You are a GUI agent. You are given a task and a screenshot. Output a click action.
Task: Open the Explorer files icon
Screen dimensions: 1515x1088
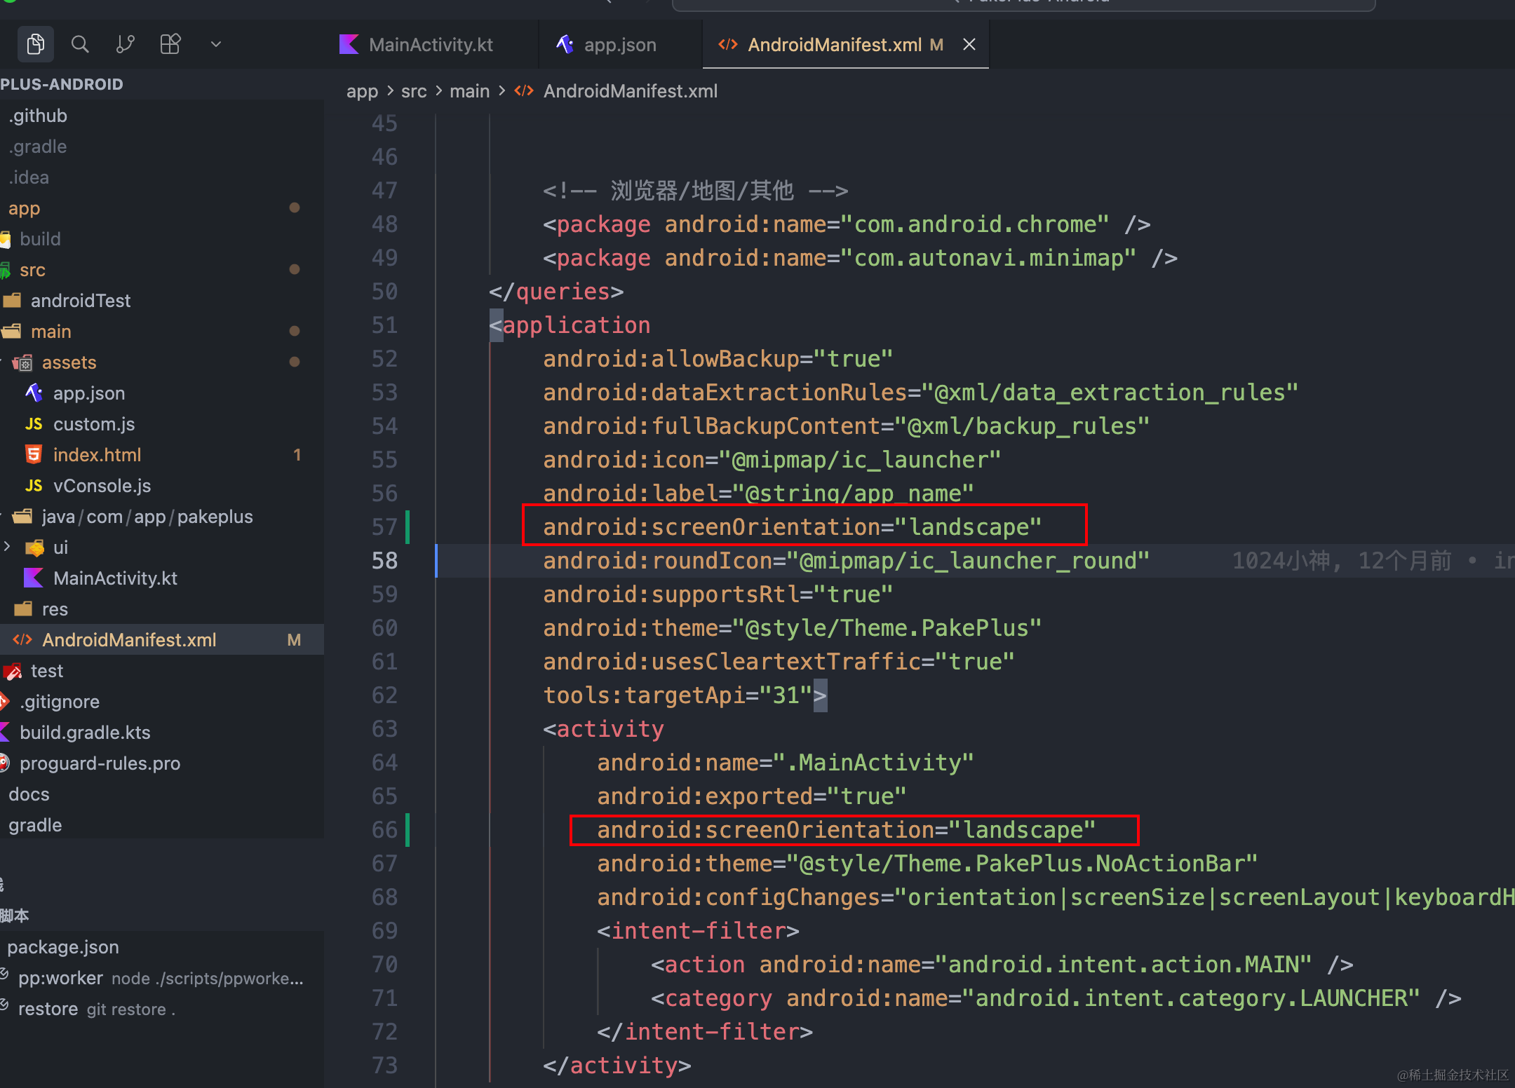[36, 45]
